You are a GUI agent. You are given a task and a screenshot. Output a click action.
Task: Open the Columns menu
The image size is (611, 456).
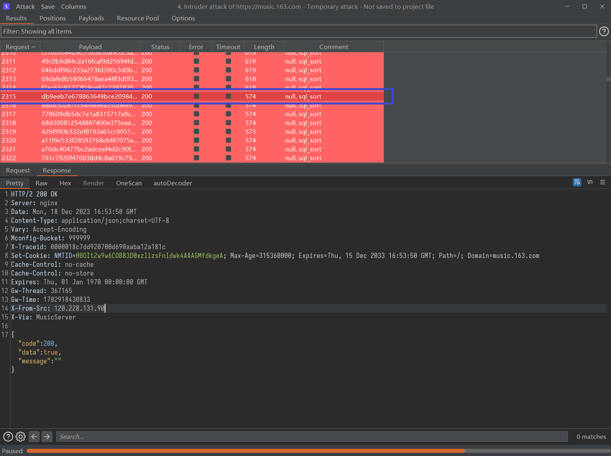pos(73,6)
